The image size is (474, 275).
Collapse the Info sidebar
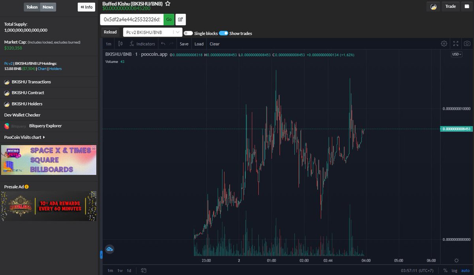tap(87, 7)
